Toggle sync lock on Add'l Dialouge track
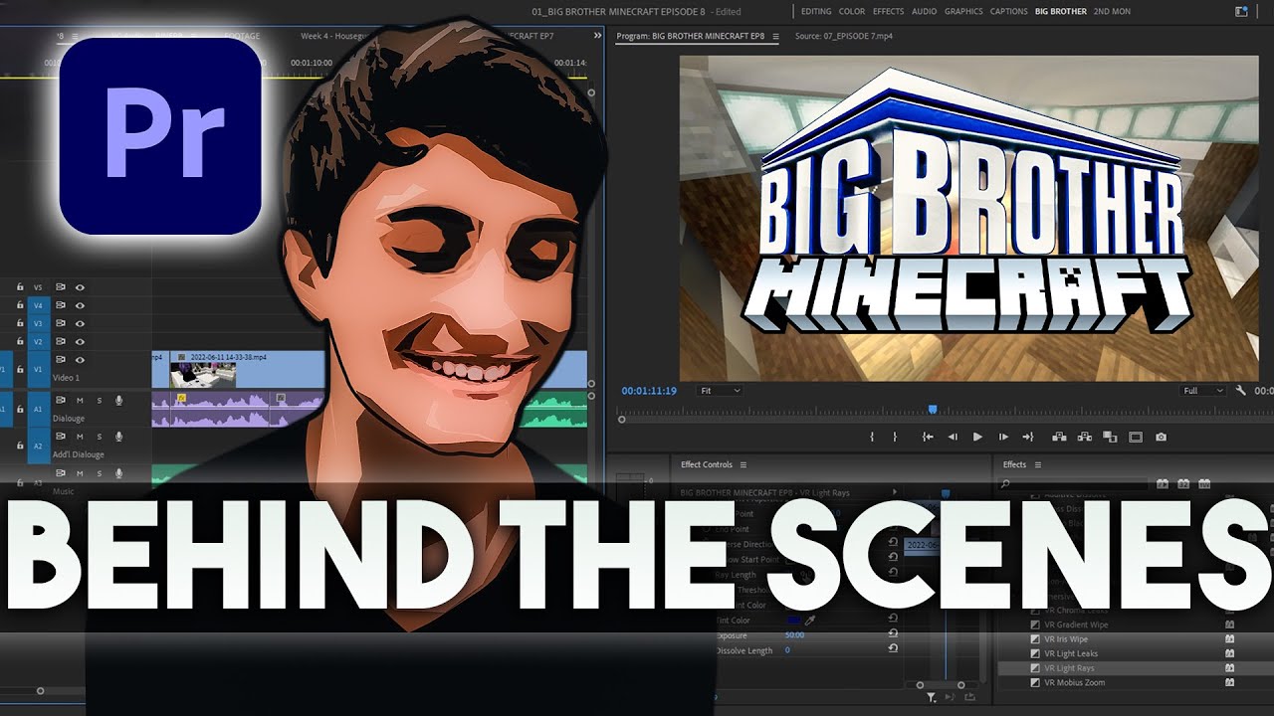Image resolution: width=1274 pixels, height=716 pixels. click(61, 437)
